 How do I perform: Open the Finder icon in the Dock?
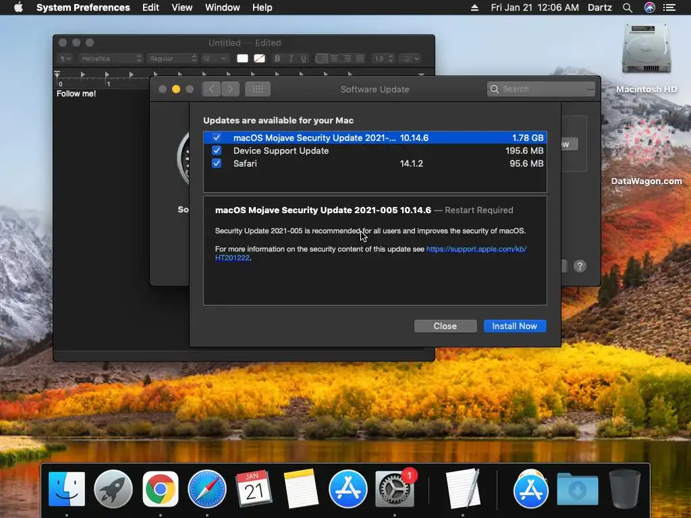coord(67,489)
